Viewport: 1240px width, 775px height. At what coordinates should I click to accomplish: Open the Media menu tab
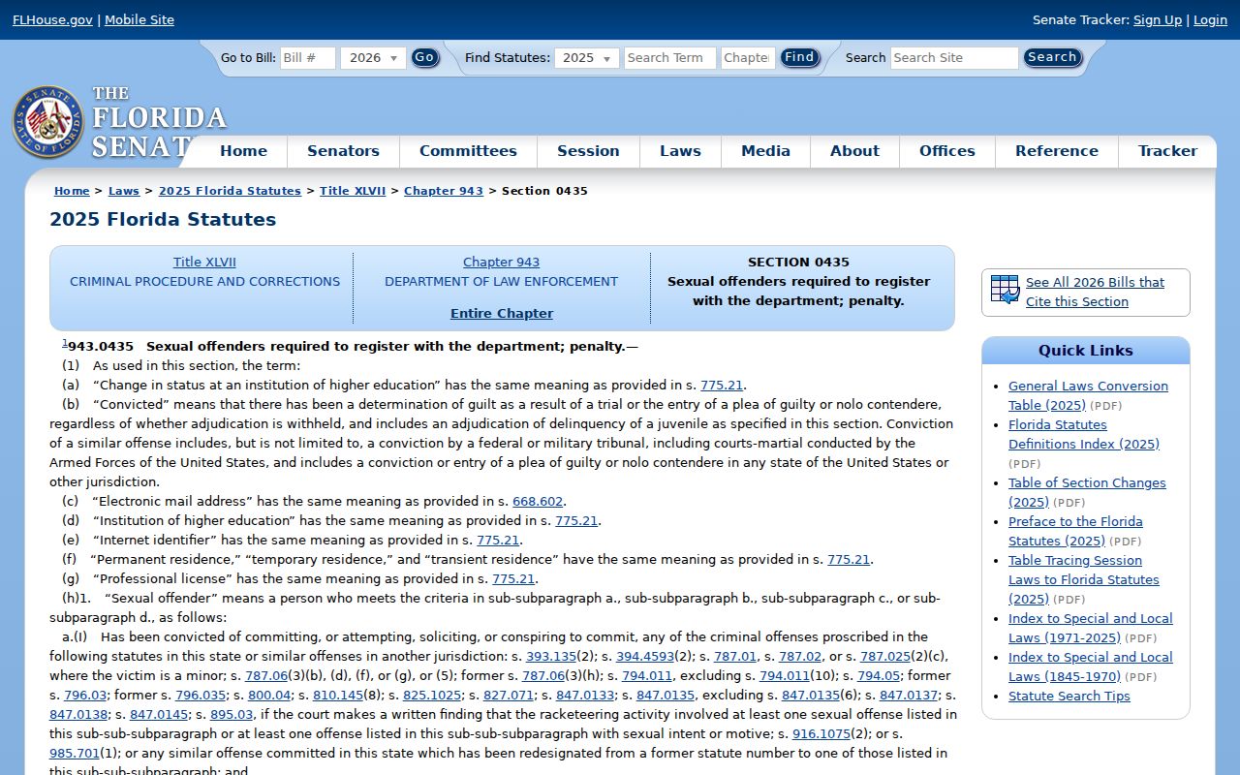765,151
